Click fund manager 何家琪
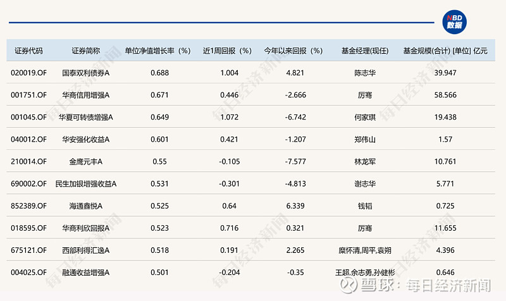This screenshot has width=506, height=301. 365,117
